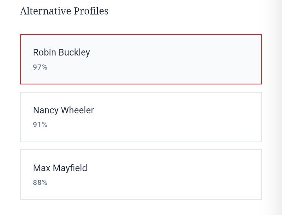Screen dimensions: 282x215
Task: Click the first name Nancy
Action: pyautogui.click(x=46, y=110)
